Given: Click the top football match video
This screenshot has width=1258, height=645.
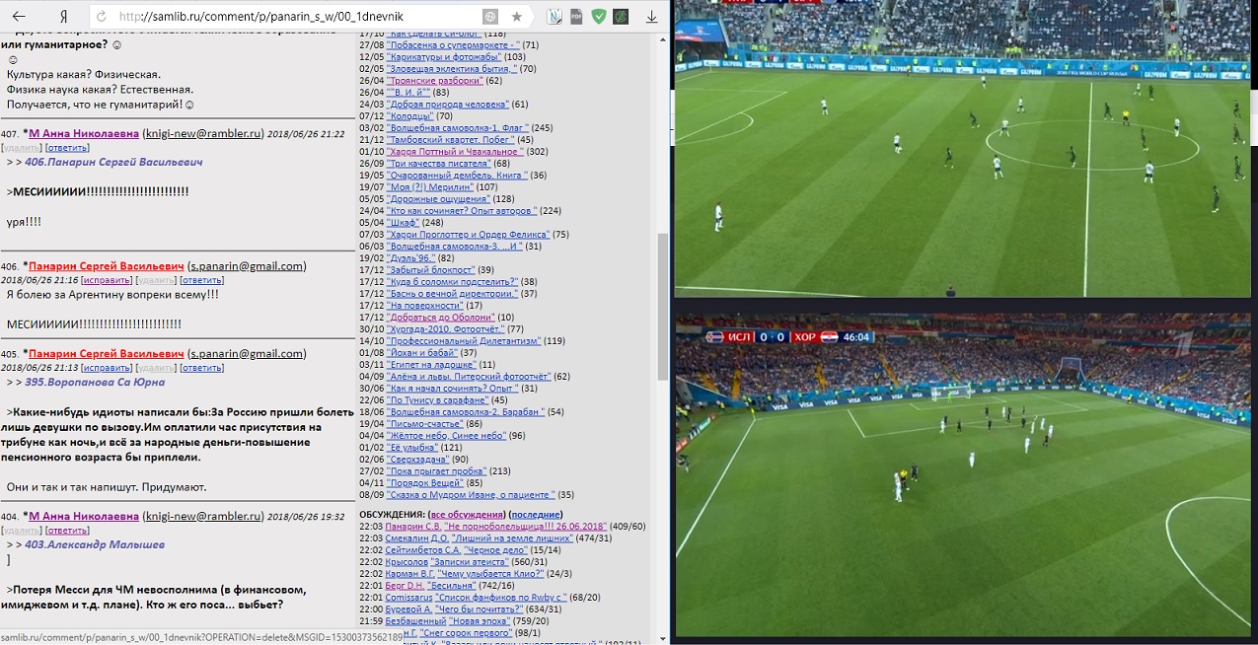Looking at the screenshot, I should click(964, 148).
